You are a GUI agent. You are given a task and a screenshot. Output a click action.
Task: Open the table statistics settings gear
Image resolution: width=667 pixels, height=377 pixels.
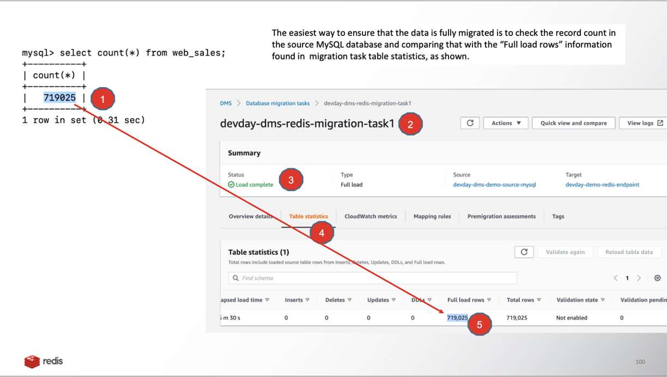pyautogui.click(x=657, y=278)
